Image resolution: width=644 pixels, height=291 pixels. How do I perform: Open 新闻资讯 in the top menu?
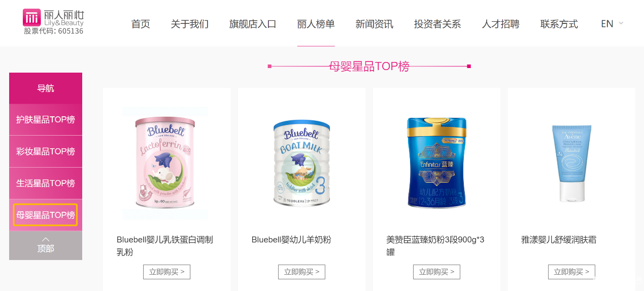coord(375,24)
